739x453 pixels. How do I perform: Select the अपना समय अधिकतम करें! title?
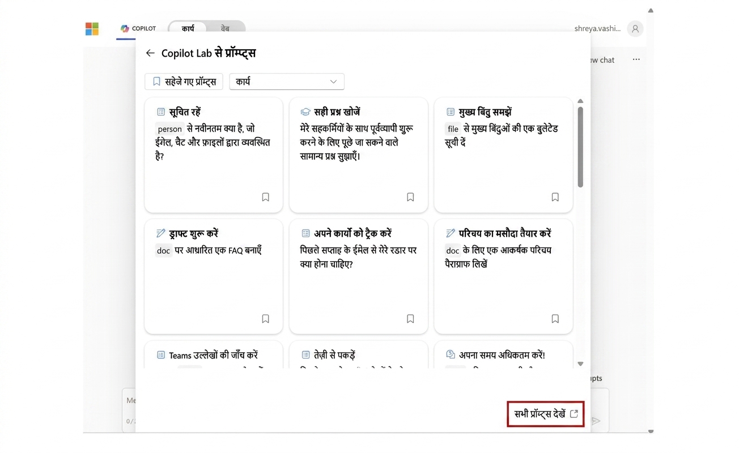[x=502, y=355]
